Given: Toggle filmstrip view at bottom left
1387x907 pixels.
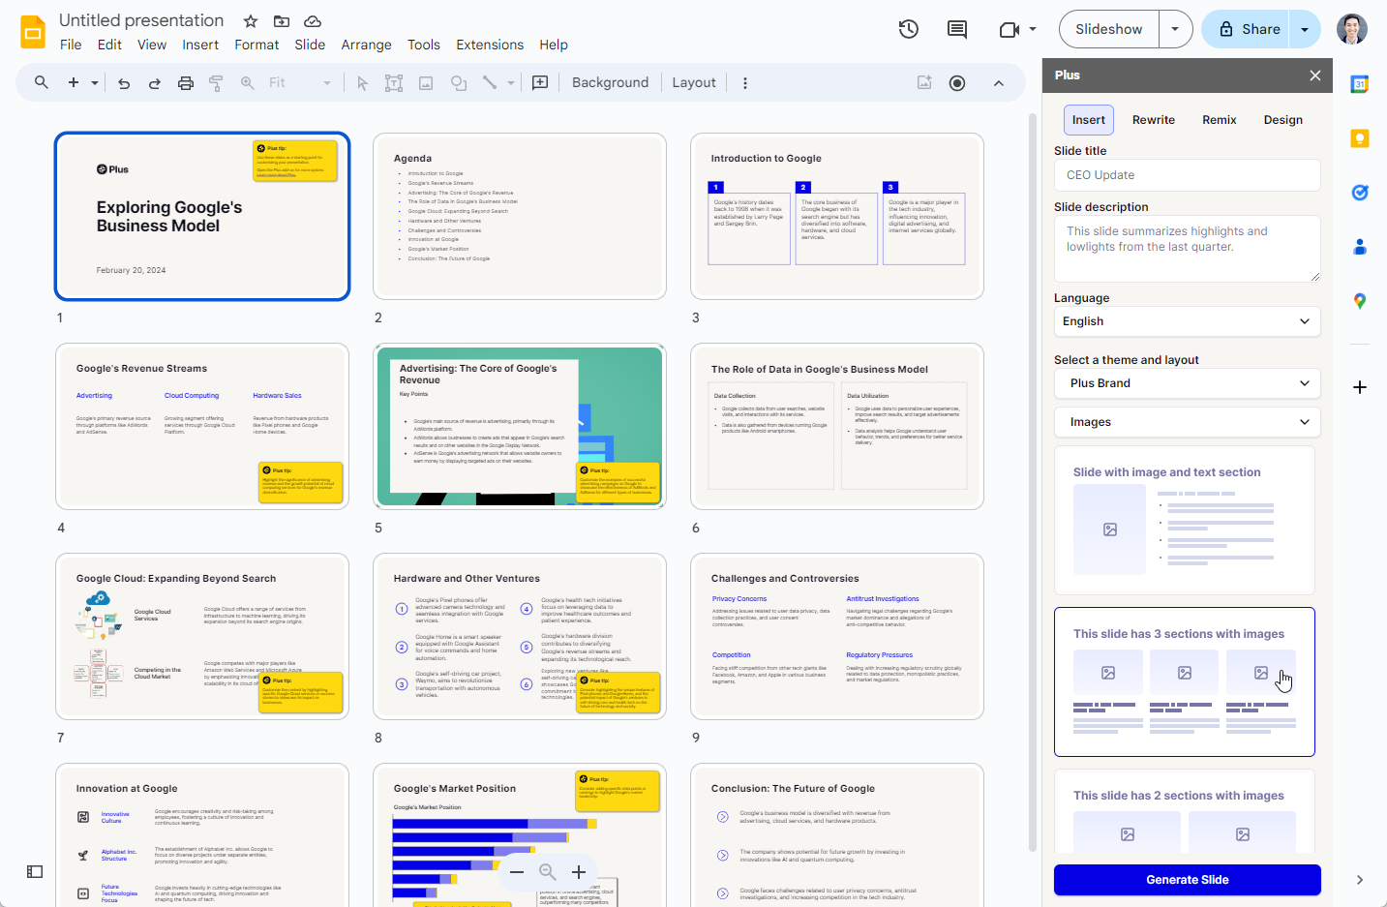Looking at the screenshot, I should point(35,872).
